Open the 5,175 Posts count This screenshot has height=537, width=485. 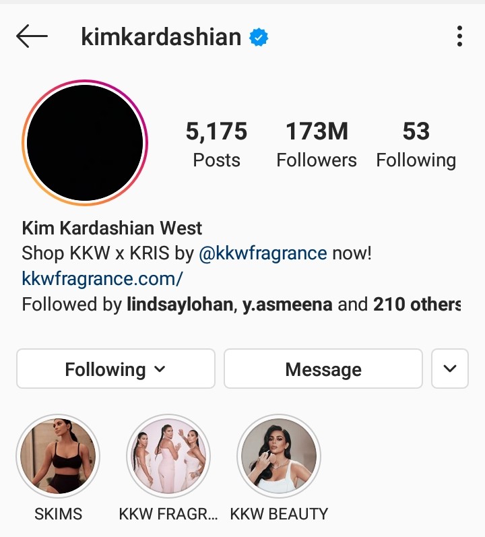[216, 144]
